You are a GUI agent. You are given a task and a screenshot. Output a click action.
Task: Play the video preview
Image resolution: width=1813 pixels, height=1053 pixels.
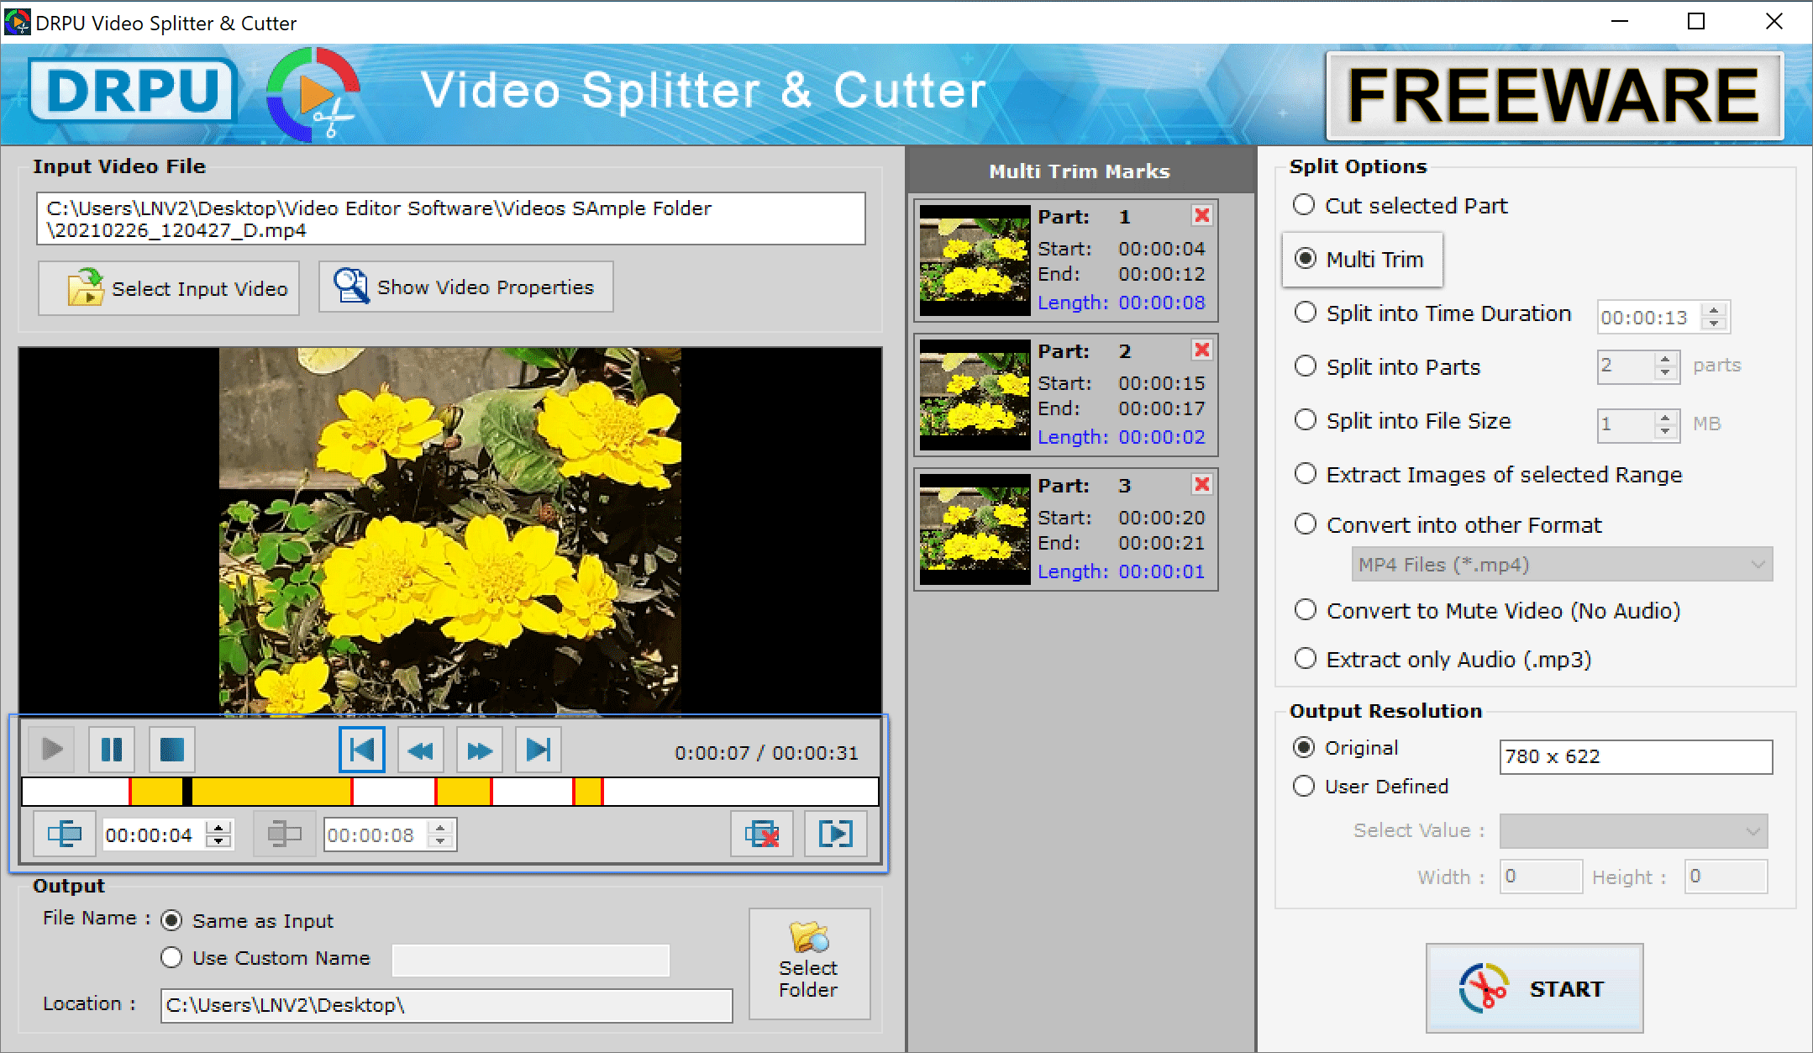click(50, 750)
